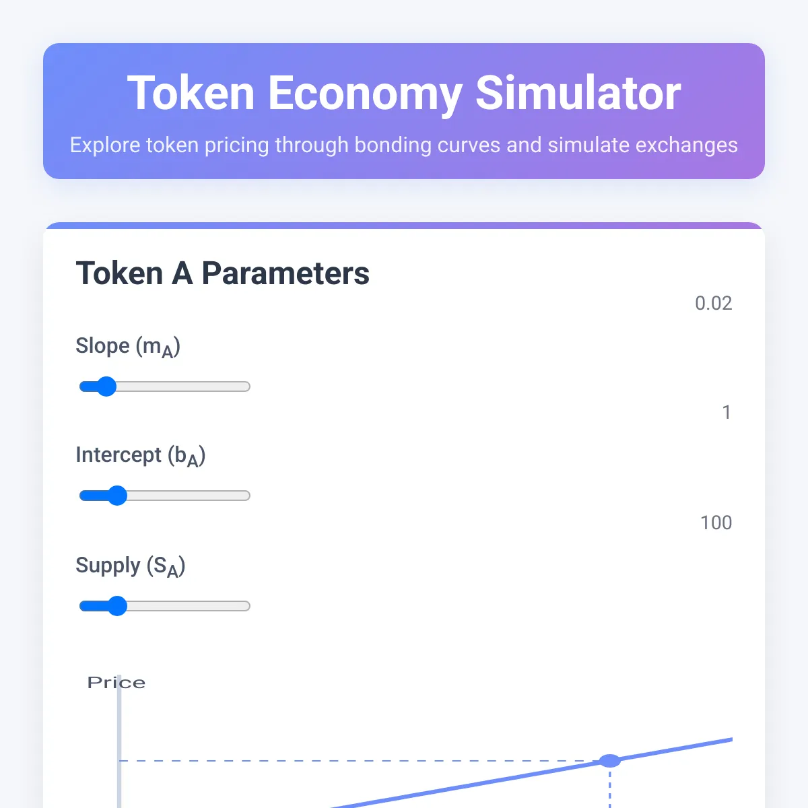
Task: Click the Price axis label on the chart
Action: (116, 682)
